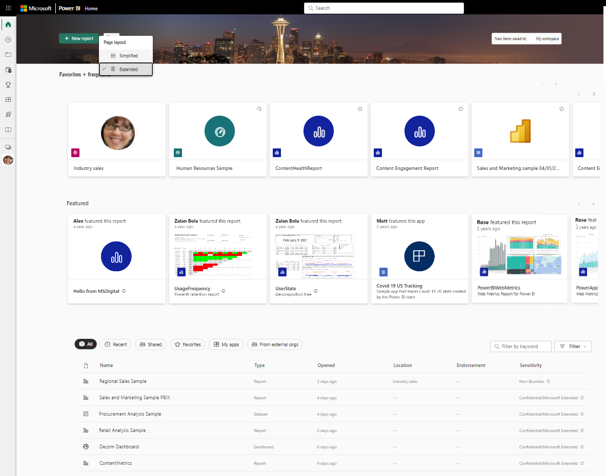The width and height of the screenshot is (606, 476).
Task: Favorite the ContentHealthReport card
Action: (360, 109)
